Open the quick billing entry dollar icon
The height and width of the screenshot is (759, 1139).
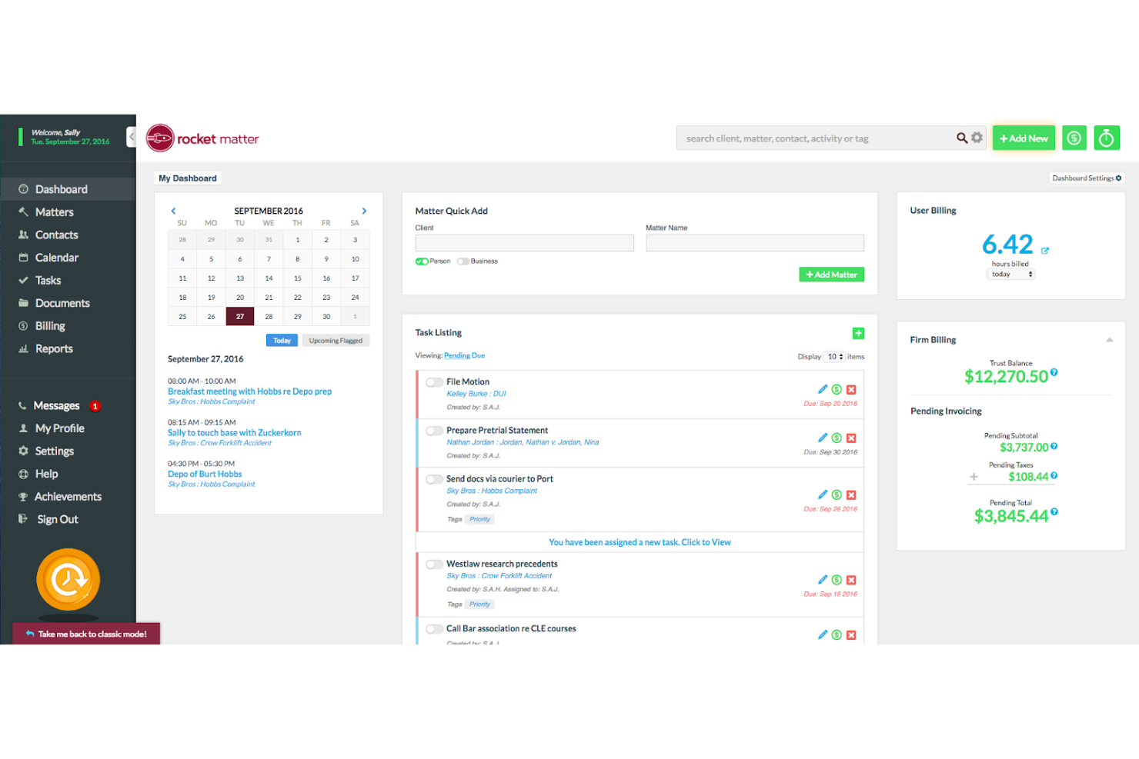click(x=1074, y=138)
